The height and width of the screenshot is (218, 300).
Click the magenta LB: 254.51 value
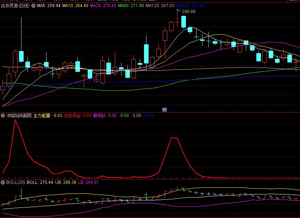[x=88, y=182]
